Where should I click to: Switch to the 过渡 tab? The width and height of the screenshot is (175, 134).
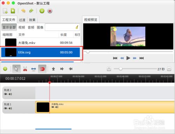pos(22,20)
